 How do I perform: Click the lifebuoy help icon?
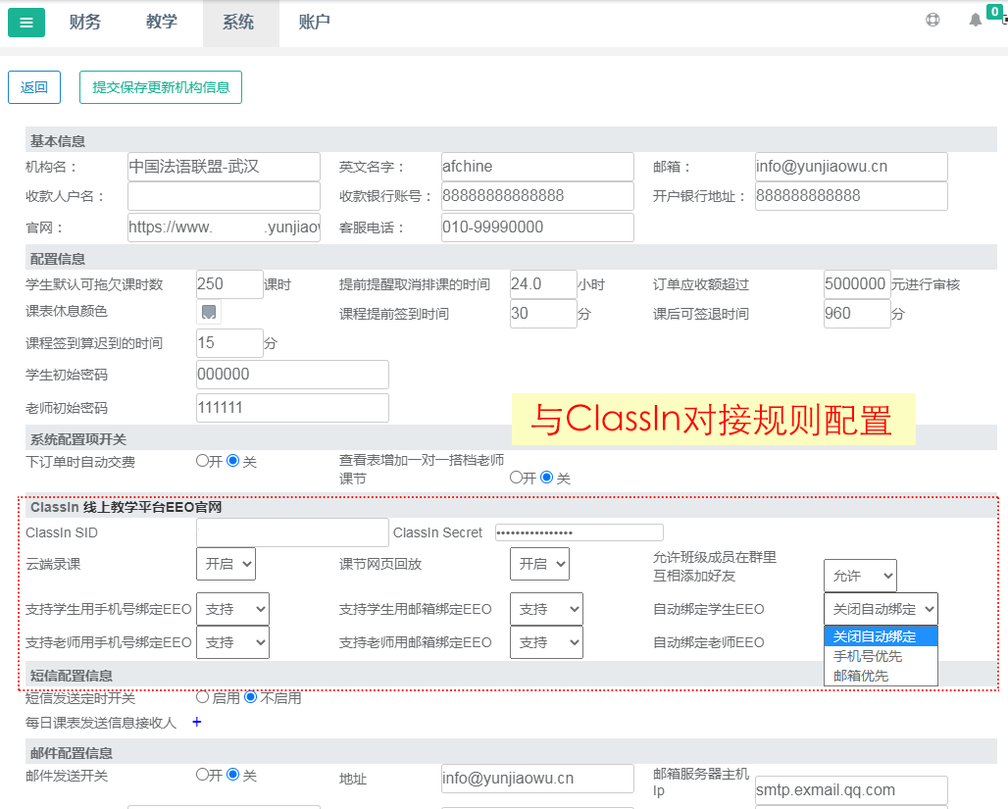(932, 20)
